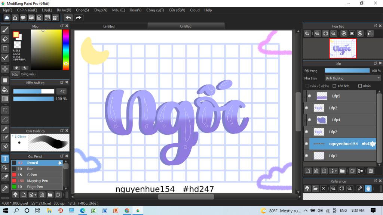Enable Khóa checkbox
383x215 pixels.
[x=360, y=86]
